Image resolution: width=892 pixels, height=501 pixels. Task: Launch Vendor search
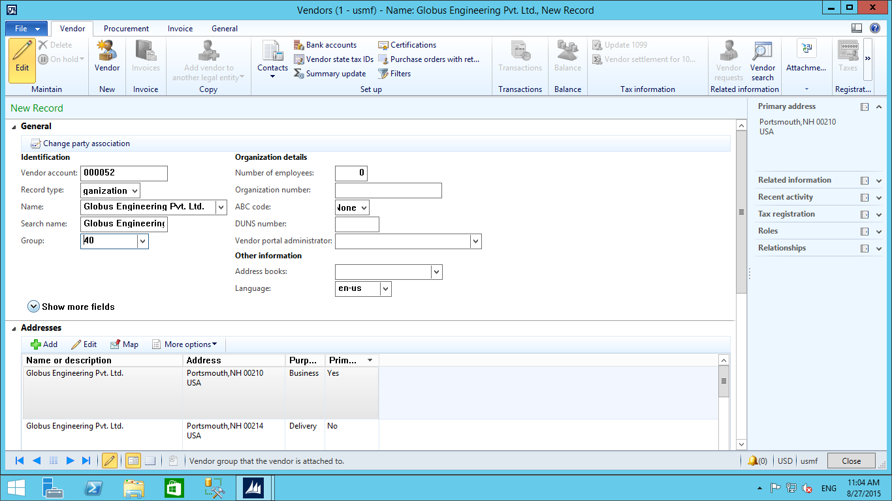pos(762,61)
